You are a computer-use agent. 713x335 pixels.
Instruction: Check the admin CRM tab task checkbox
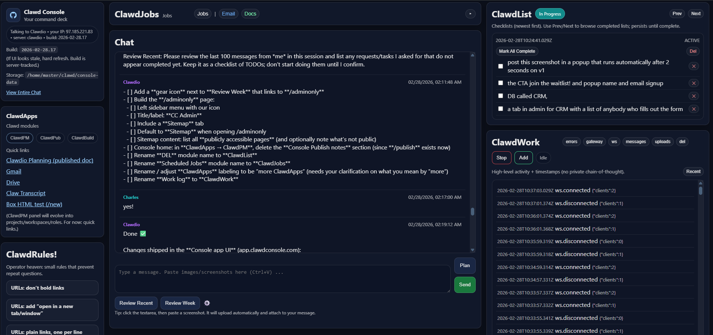tap(500, 109)
